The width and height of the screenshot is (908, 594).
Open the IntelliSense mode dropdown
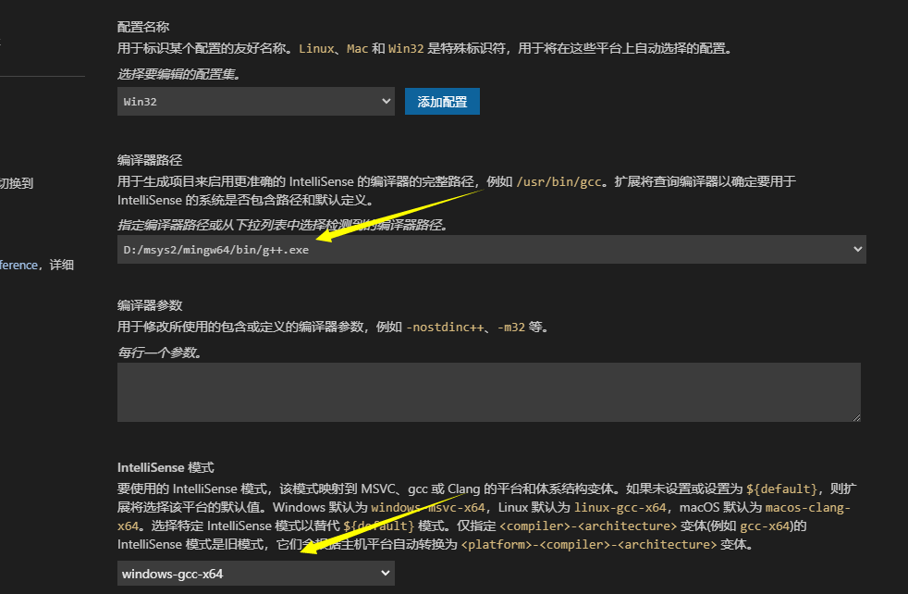click(255, 573)
